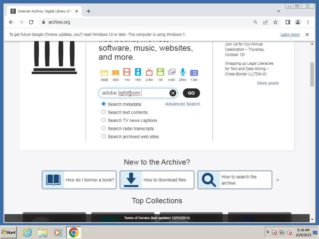Image resolution: width=319 pixels, height=239 pixels.
Task: Click Terms of Service footer banner
Action: click(x=157, y=218)
